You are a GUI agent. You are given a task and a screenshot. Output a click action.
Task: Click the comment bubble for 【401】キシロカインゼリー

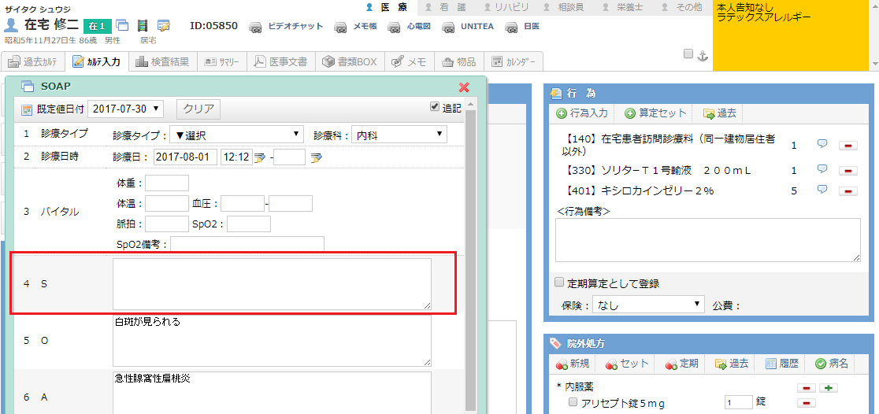(x=822, y=190)
